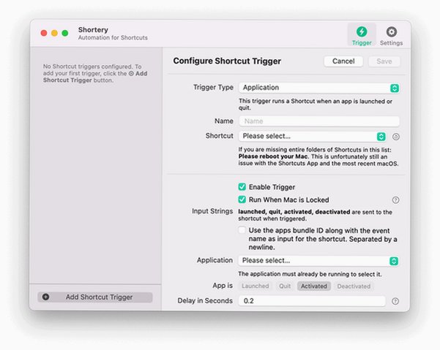Select the Deactivated app state segment
The image size is (440, 350).
354,286
